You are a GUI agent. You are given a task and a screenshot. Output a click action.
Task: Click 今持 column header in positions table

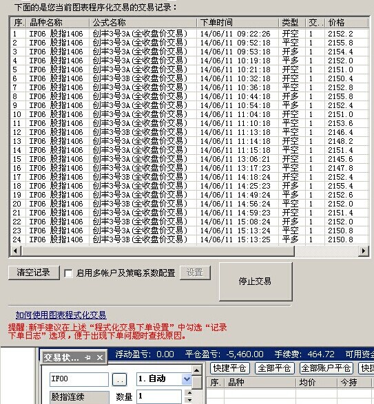[x=355, y=383]
